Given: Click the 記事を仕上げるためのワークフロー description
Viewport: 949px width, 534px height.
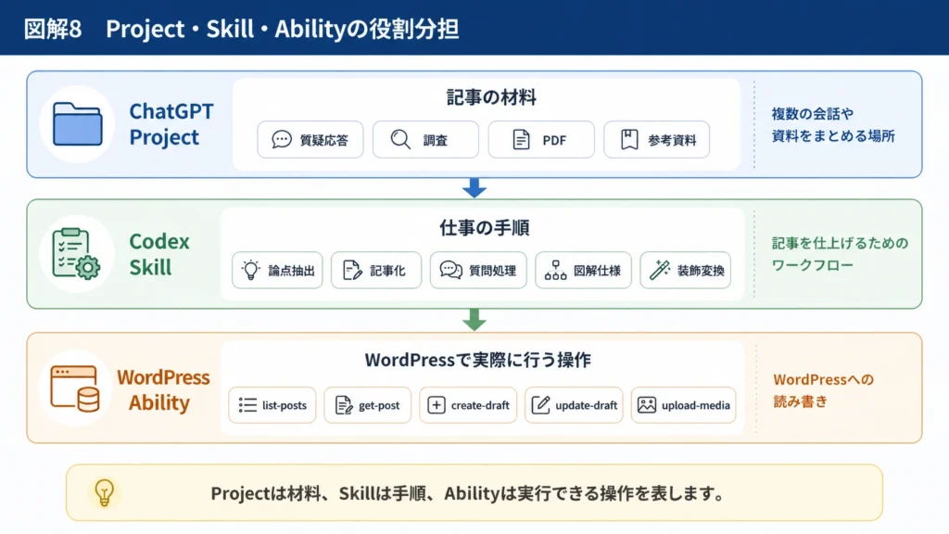Looking at the screenshot, I should [x=840, y=254].
